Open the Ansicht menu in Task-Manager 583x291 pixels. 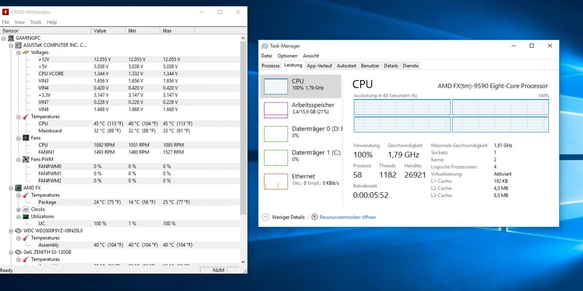(x=311, y=56)
